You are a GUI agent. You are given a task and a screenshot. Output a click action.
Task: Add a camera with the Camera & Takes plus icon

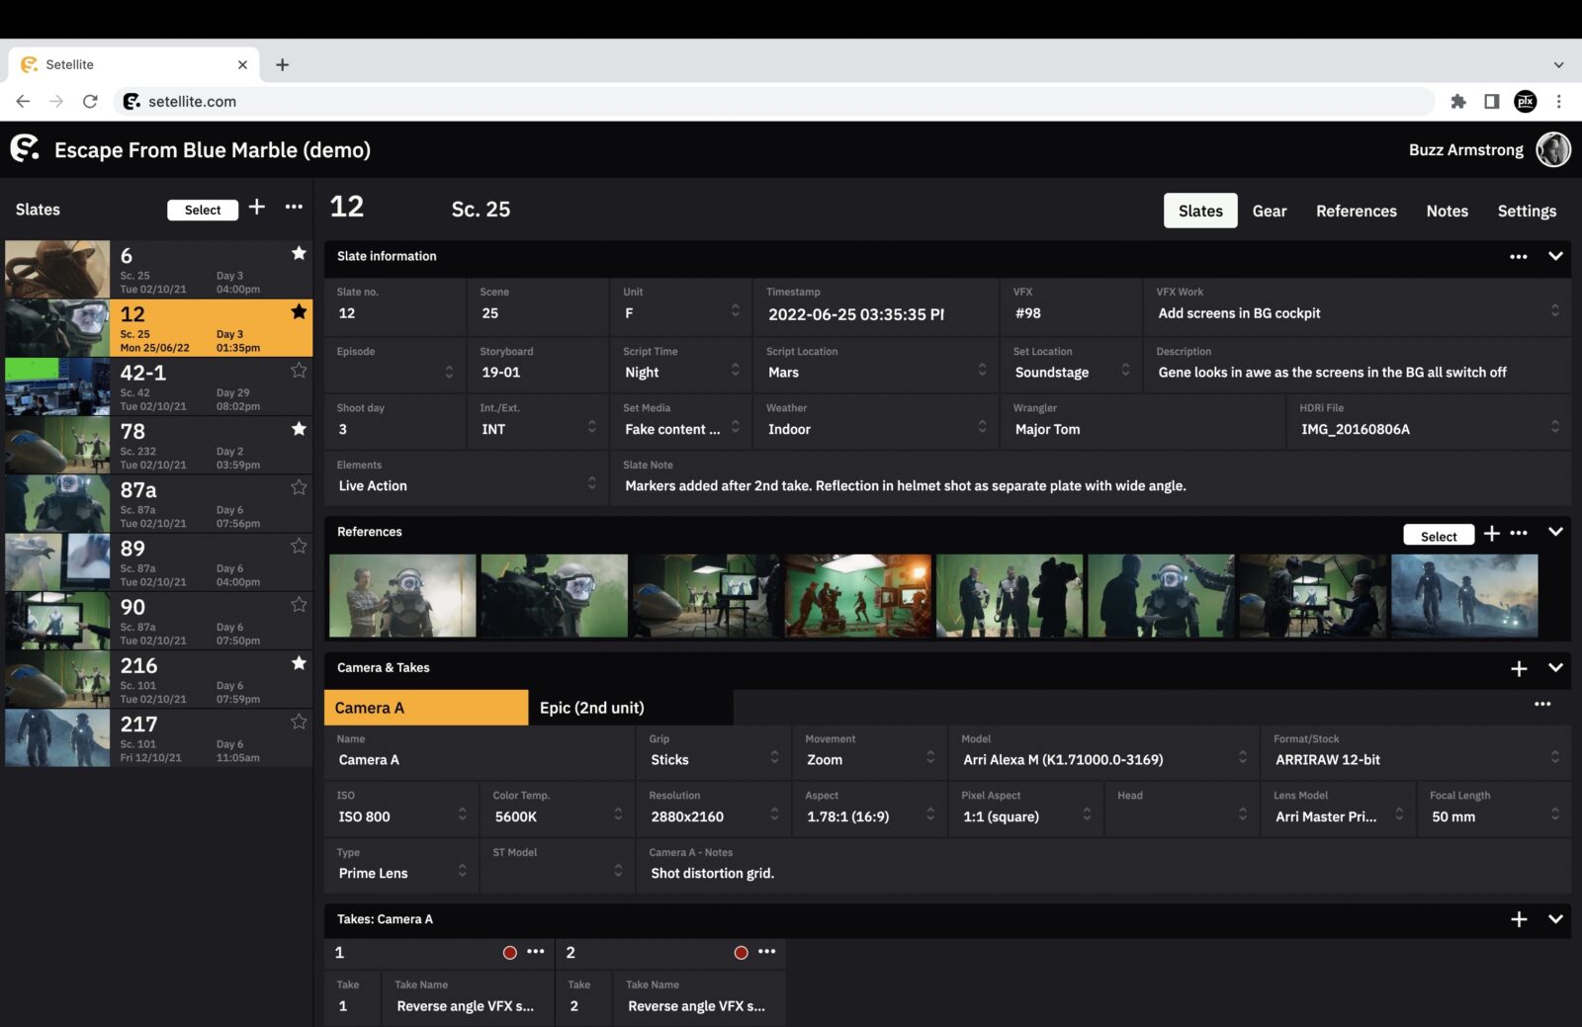[1520, 668]
